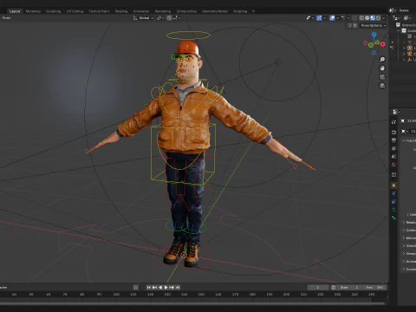The height and width of the screenshot is (312, 416).
Task: Add a new workspace with plus button
Action: (x=253, y=11)
